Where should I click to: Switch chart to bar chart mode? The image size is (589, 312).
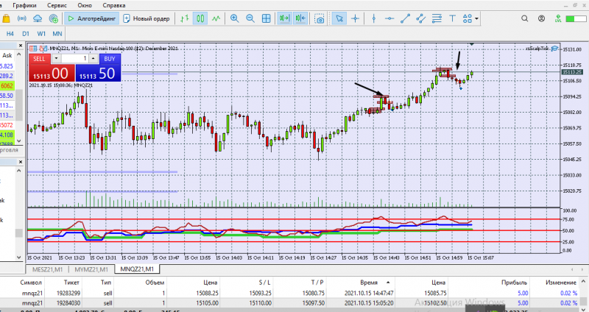pyautogui.click(x=184, y=18)
